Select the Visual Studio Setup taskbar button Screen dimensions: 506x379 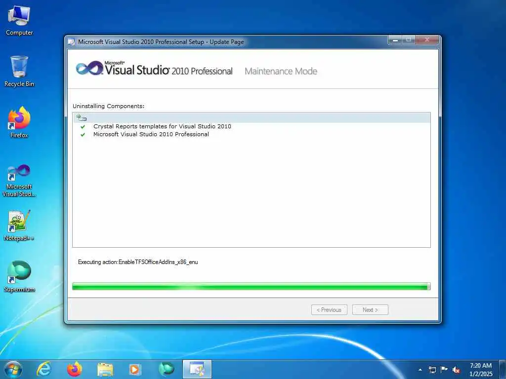(x=197, y=369)
